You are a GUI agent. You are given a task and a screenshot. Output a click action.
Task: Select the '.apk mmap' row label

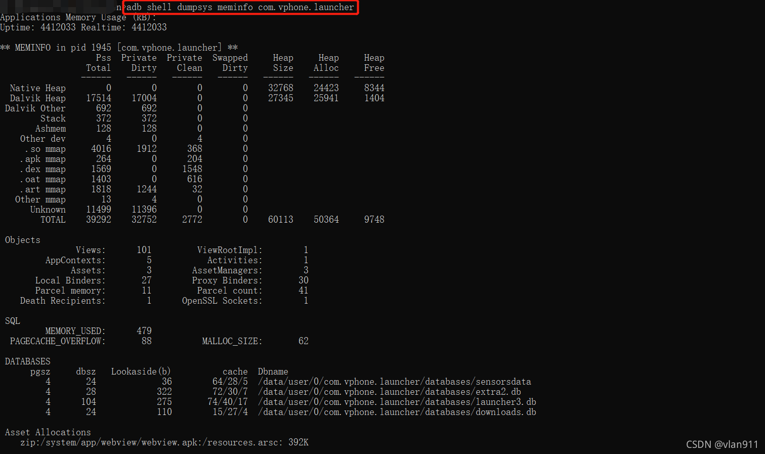[x=43, y=159]
